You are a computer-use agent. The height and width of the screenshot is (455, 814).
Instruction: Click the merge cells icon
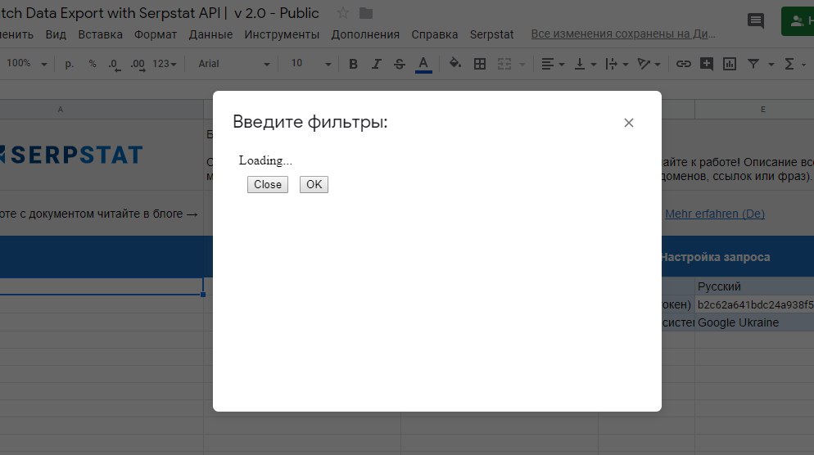click(504, 64)
